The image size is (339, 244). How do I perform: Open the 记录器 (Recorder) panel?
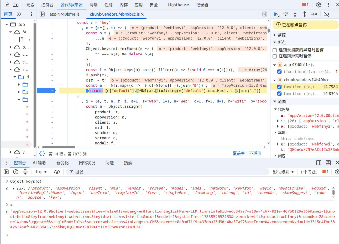202,5
